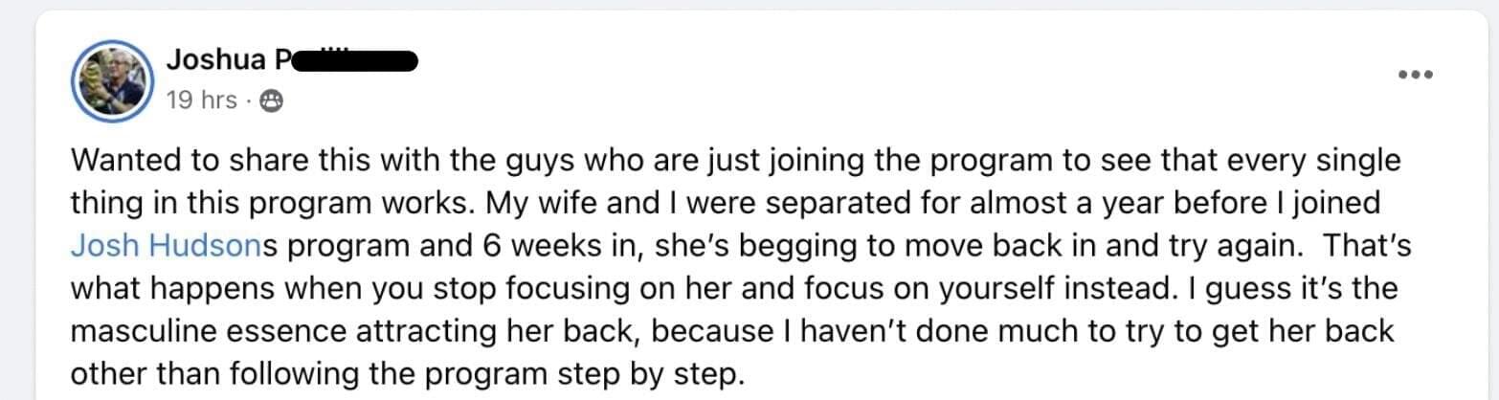Open the Josh Hudson tagged profile link
The image size is (1499, 400).
point(166,246)
